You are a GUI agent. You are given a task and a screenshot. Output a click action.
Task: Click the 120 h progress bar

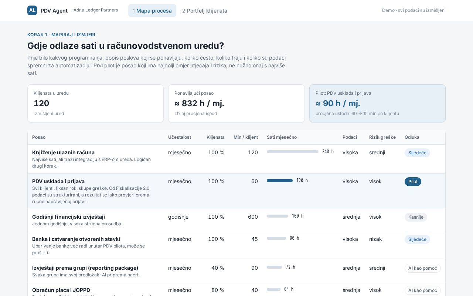[280, 181]
